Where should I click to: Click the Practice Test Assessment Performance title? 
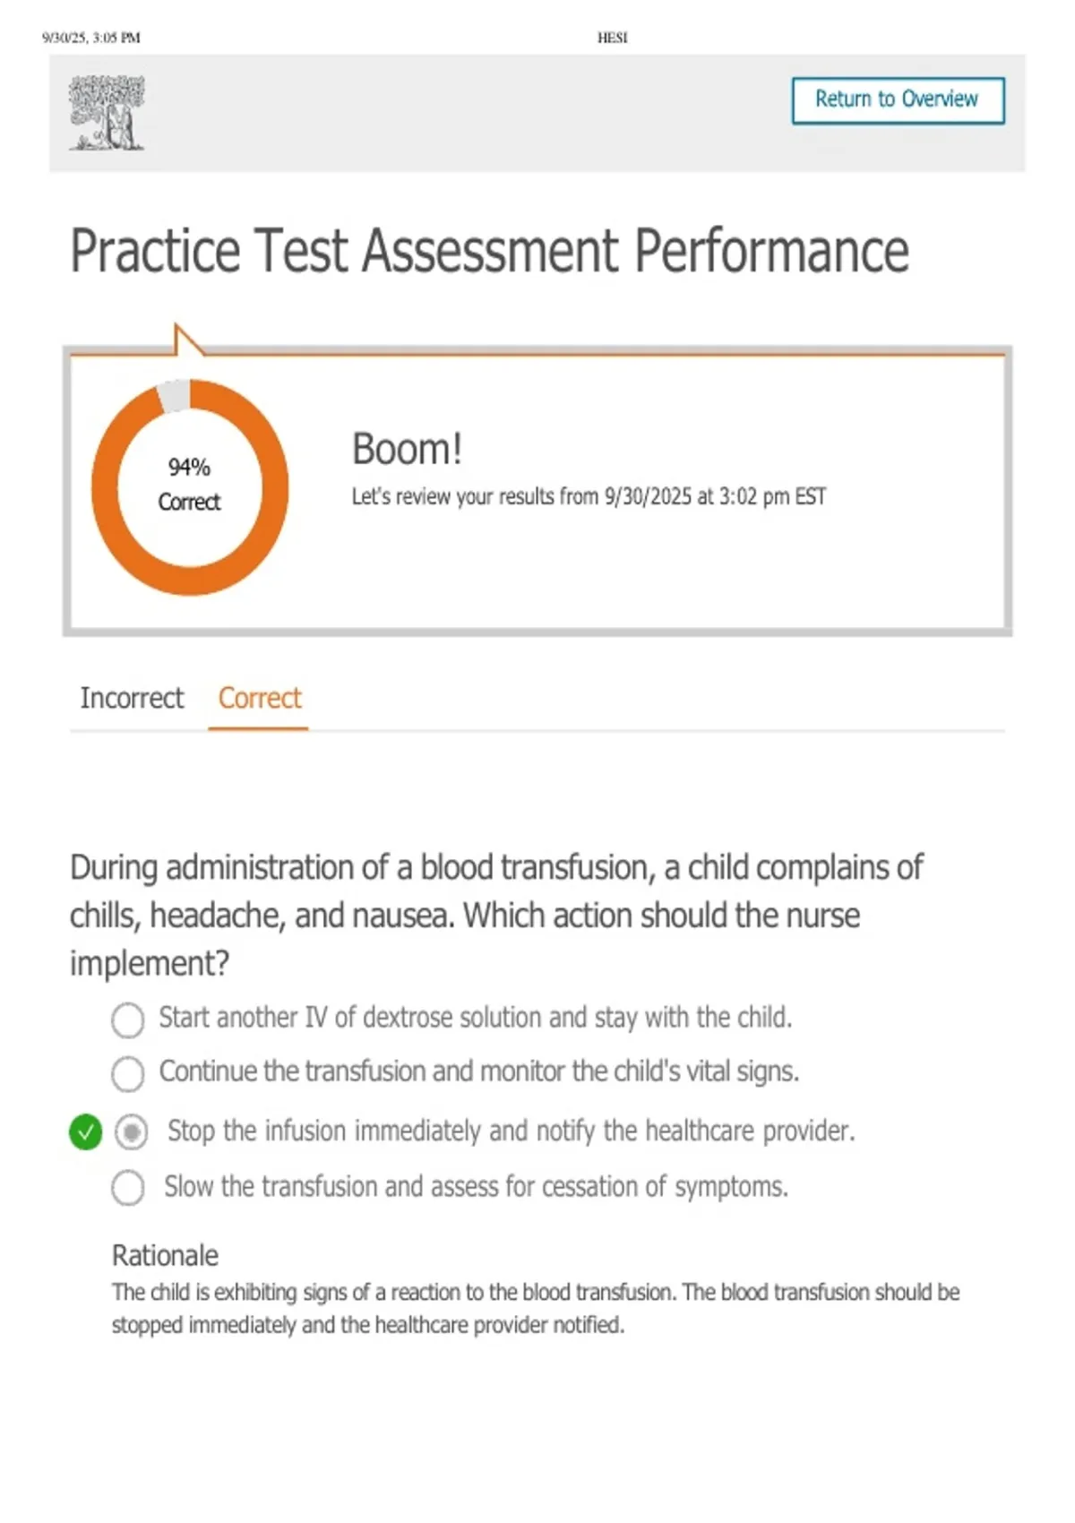(489, 250)
